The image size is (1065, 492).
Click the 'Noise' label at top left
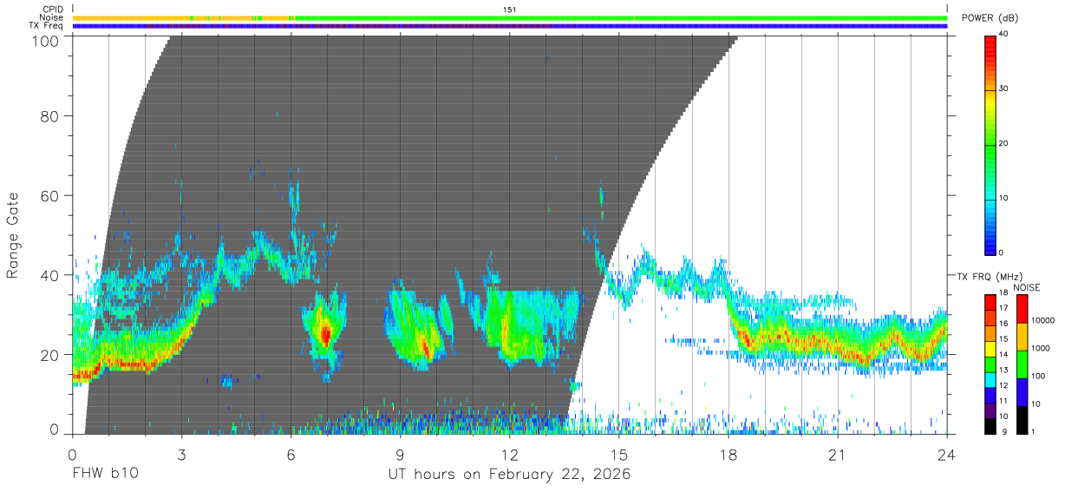coord(52,17)
